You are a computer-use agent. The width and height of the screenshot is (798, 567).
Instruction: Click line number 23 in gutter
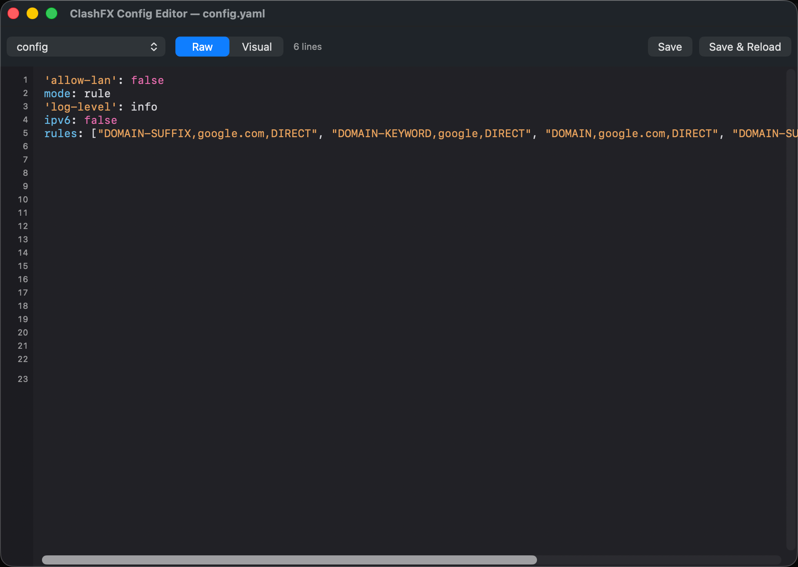pyautogui.click(x=23, y=379)
